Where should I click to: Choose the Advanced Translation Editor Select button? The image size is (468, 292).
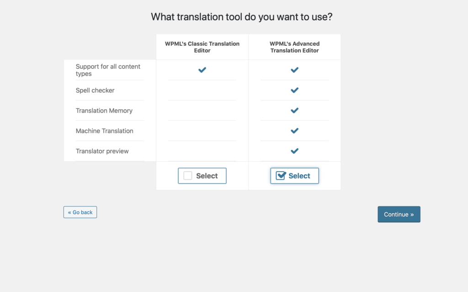[295, 176]
